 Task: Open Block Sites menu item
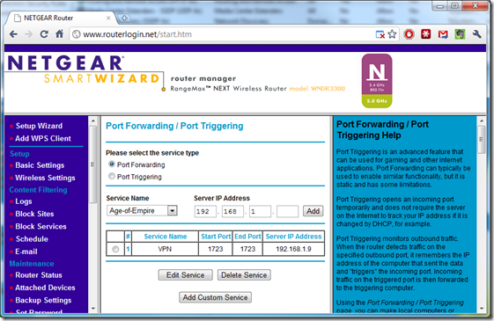34,214
